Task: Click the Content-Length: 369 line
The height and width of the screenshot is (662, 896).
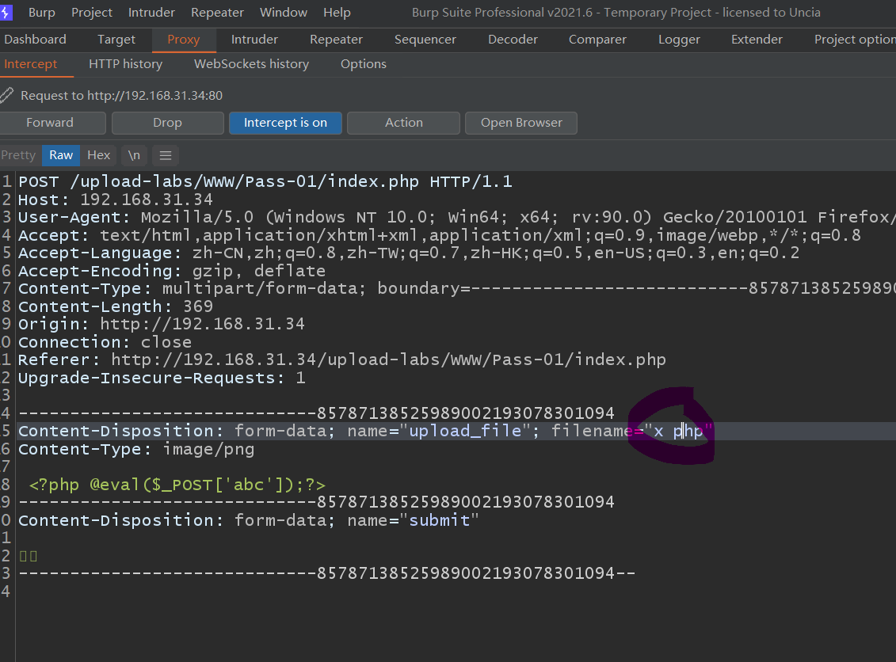Action: pos(116,306)
